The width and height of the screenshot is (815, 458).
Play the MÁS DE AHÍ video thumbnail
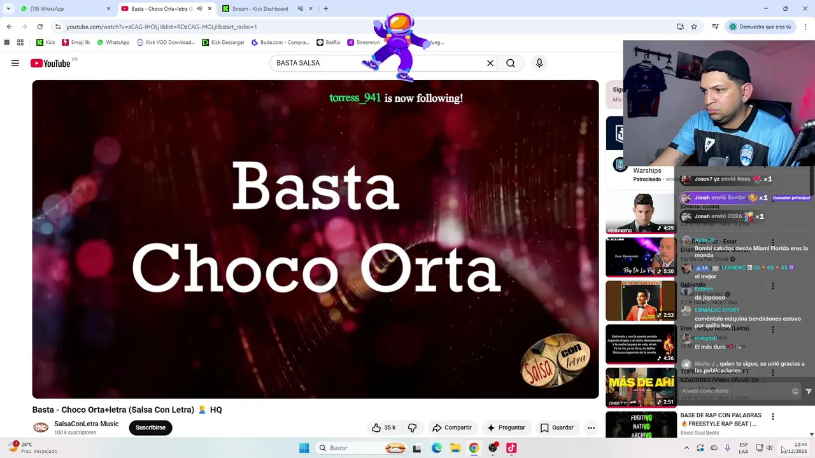pyautogui.click(x=641, y=387)
